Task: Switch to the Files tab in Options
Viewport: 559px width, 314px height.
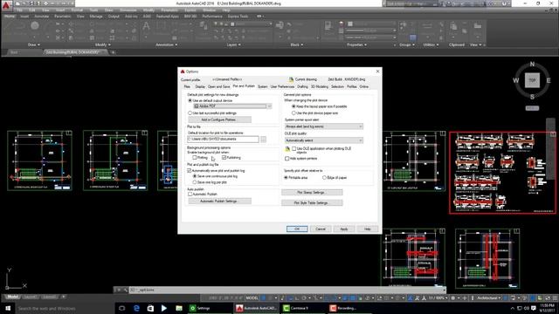Action: pyautogui.click(x=187, y=86)
